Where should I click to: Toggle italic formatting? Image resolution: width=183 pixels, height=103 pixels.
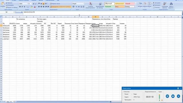coord(22,7)
